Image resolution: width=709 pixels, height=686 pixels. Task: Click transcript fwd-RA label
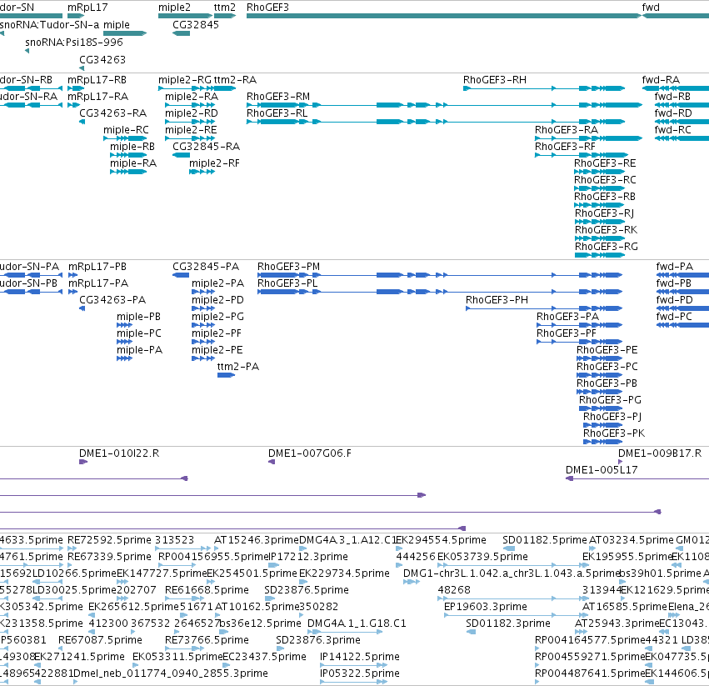[x=661, y=80]
